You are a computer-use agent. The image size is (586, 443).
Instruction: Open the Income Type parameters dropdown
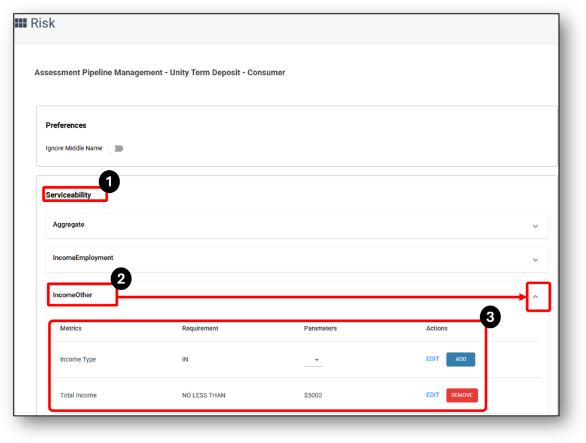(x=313, y=360)
